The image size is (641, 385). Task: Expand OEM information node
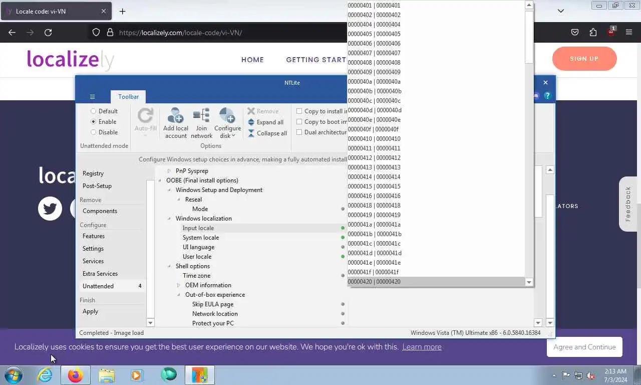click(x=179, y=285)
